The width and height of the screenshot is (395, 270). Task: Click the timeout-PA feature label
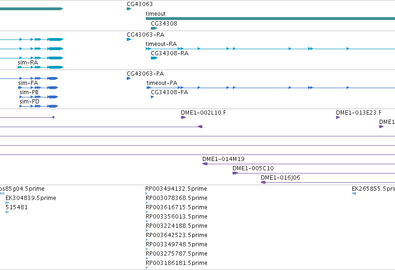coord(162,83)
